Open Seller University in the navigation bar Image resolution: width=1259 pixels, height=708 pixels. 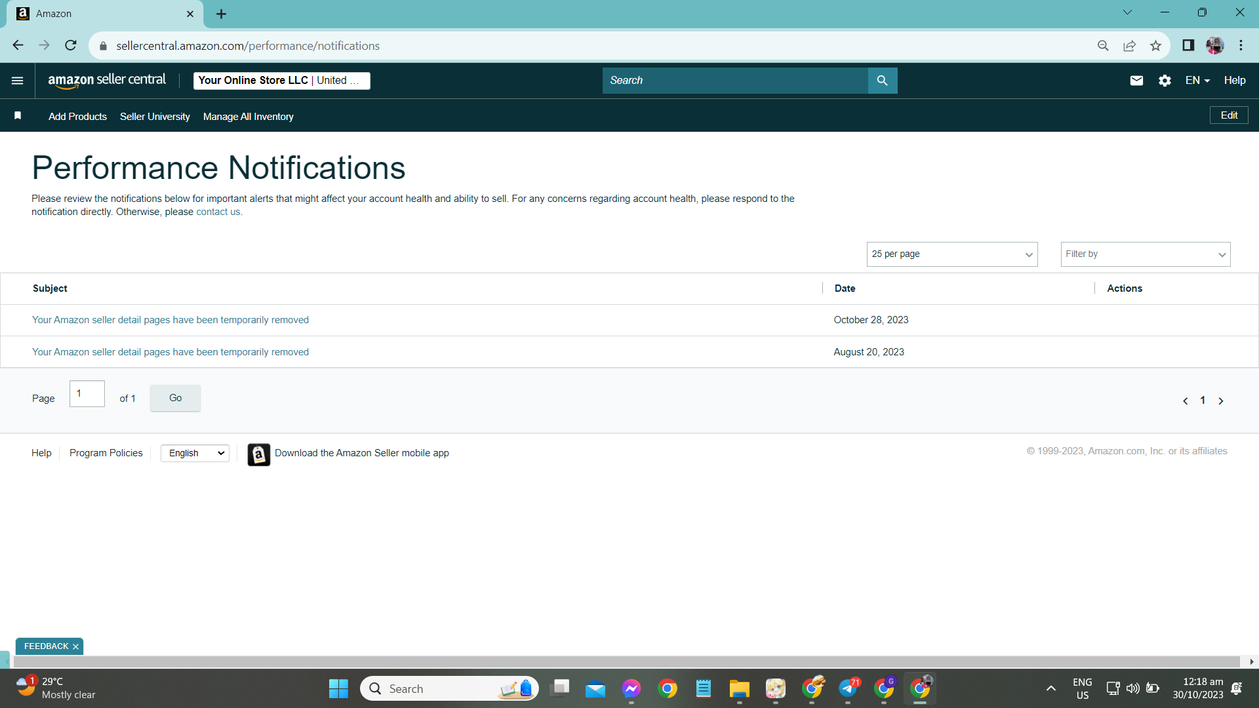pyautogui.click(x=155, y=117)
